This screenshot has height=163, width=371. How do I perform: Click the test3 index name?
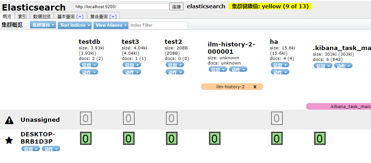[x=130, y=42]
